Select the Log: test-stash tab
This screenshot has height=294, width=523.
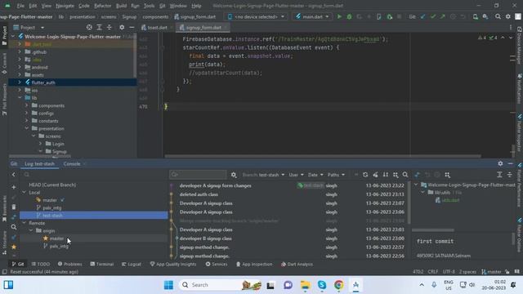[x=39, y=163]
